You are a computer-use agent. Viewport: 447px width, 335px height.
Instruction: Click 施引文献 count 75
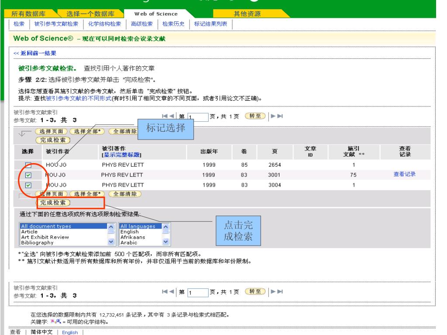354,175
